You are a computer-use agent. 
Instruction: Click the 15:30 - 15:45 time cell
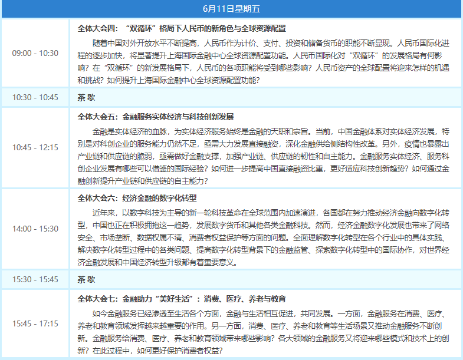35,279
